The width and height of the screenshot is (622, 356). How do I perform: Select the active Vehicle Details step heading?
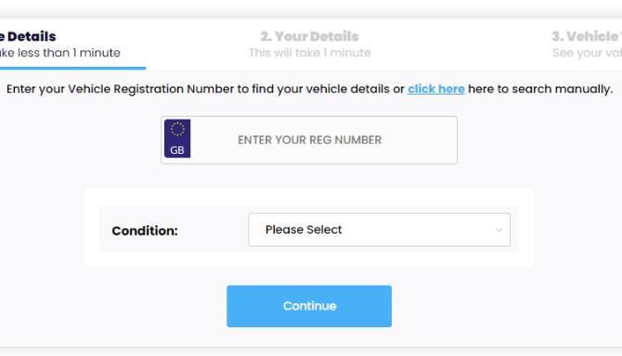coord(28,36)
